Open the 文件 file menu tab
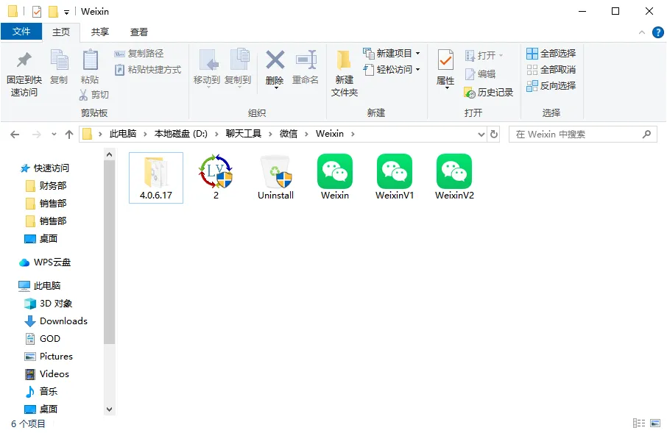Viewport: 667px width, 433px height. (21, 32)
